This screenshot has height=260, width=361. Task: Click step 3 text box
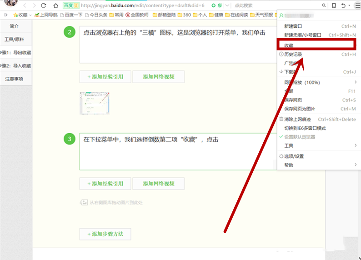pos(178,151)
